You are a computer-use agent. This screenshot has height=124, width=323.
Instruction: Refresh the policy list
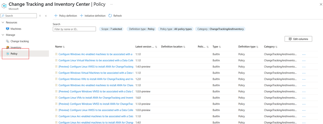[x=115, y=15]
